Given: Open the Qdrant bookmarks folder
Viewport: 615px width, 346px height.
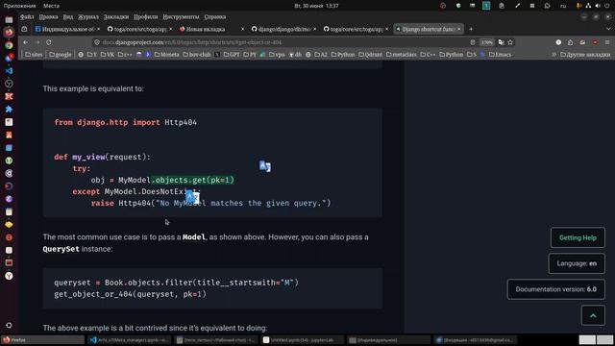Looking at the screenshot, I should point(370,55).
